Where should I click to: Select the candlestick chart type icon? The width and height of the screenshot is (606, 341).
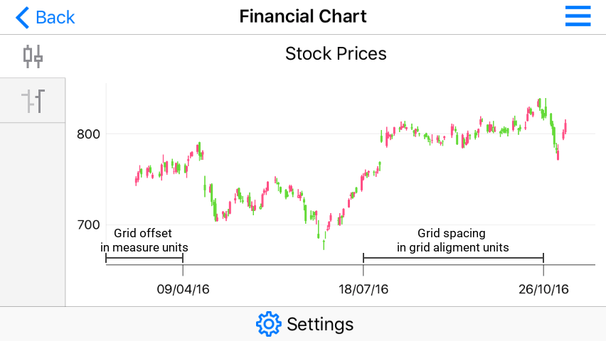[33, 56]
